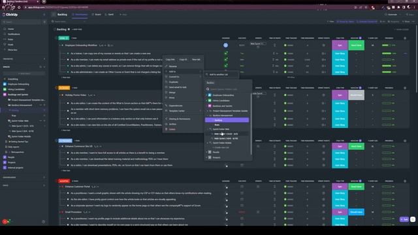Expand Employee Onboarding space in popup
The height and width of the screenshot is (235, 418).
[206, 95]
